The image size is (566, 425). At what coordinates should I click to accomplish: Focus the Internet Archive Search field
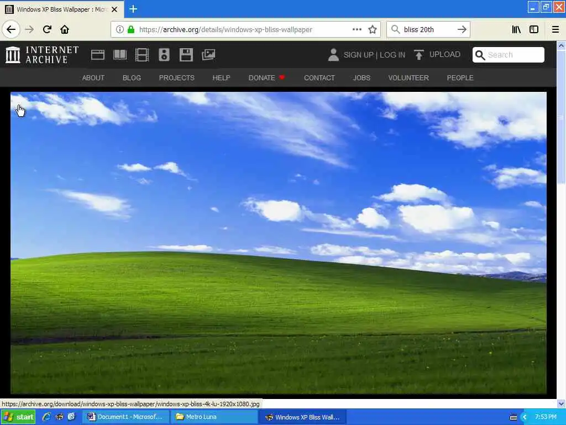(x=509, y=55)
